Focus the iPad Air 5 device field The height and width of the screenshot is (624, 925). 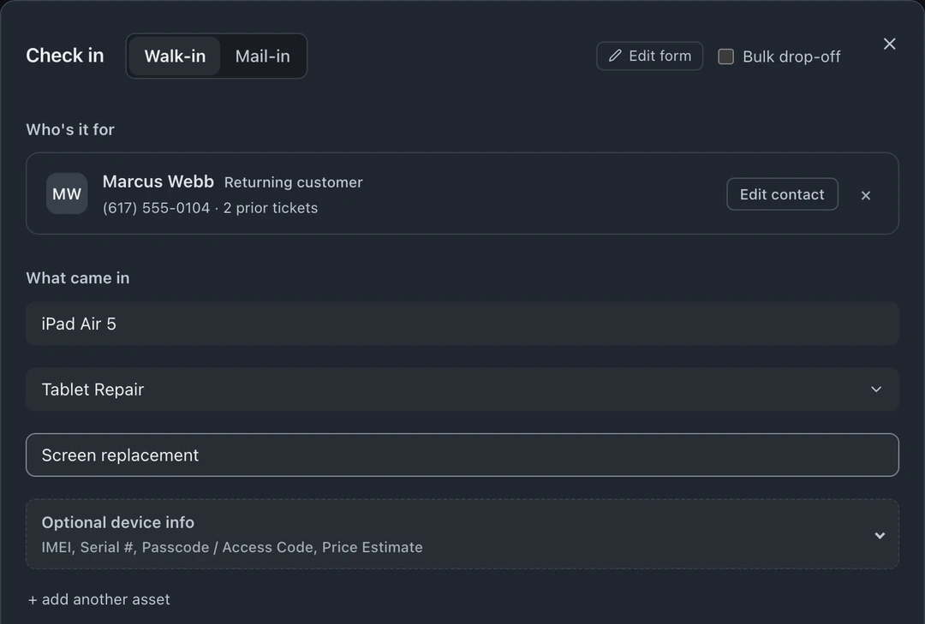(x=462, y=324)
